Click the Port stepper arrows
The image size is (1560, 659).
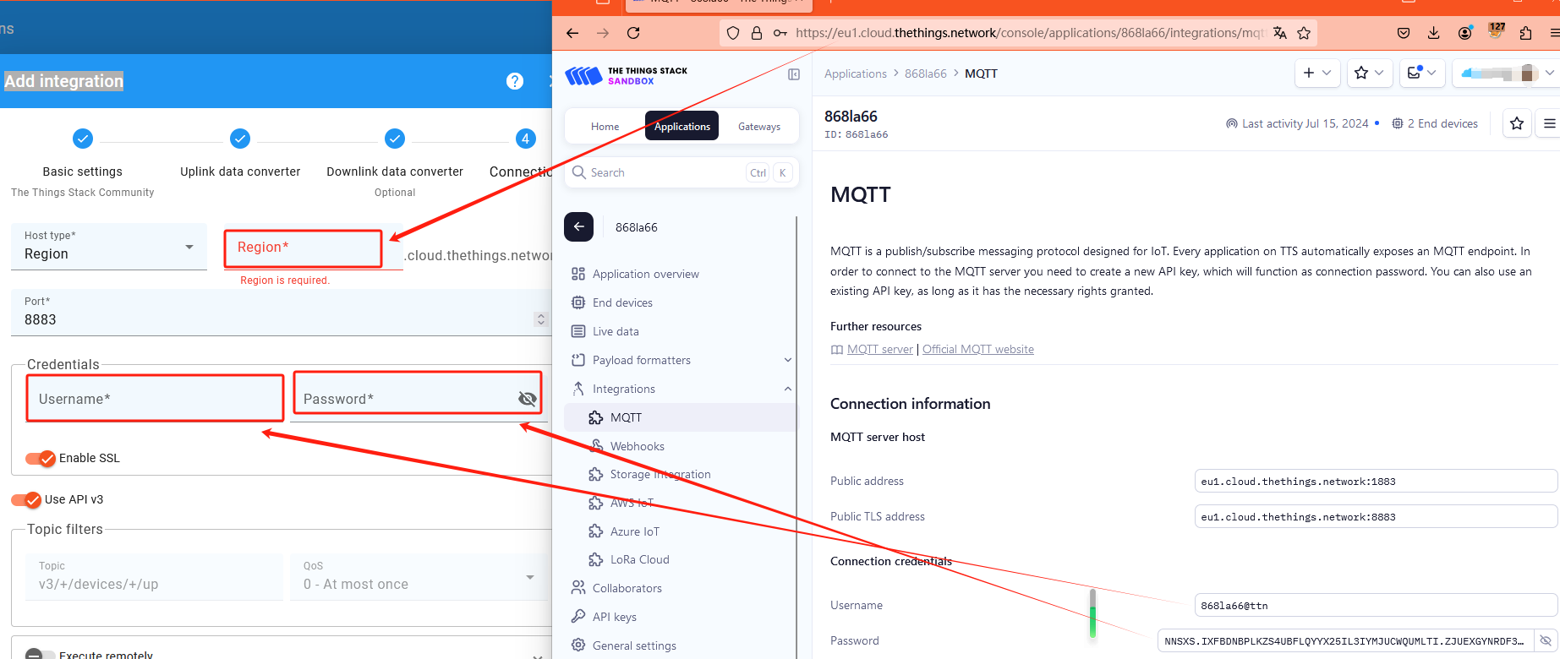541,319
